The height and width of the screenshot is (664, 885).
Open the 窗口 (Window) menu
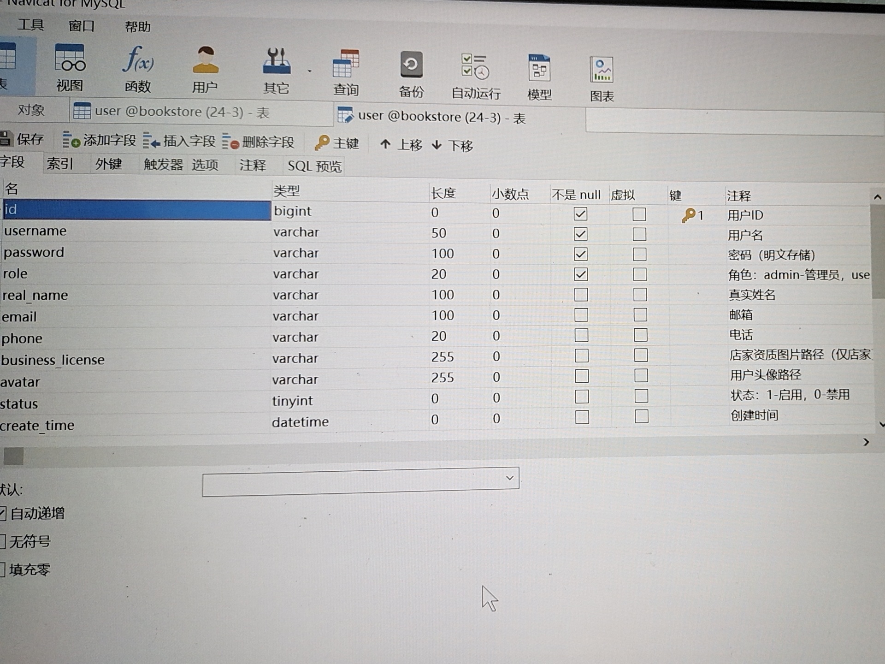pos(82,26)
